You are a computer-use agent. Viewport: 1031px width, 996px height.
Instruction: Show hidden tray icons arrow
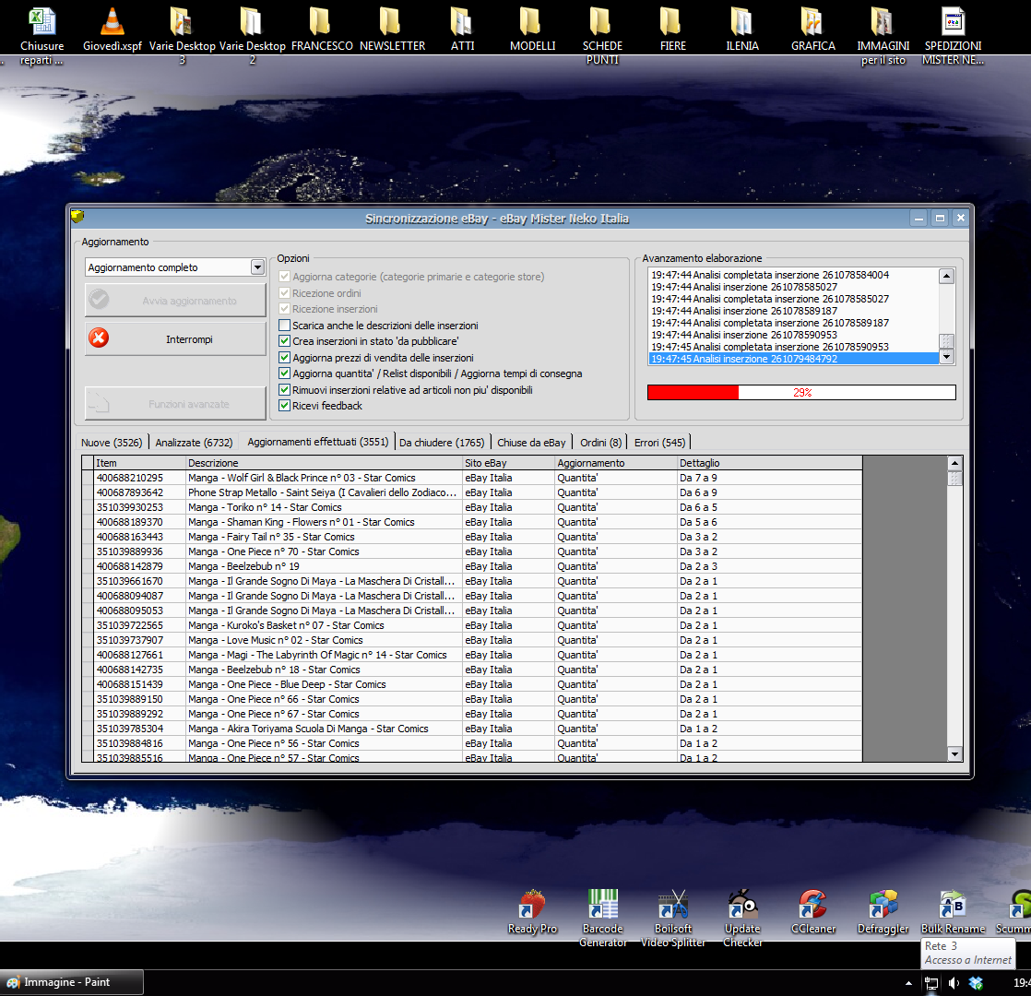pos(908,983)
